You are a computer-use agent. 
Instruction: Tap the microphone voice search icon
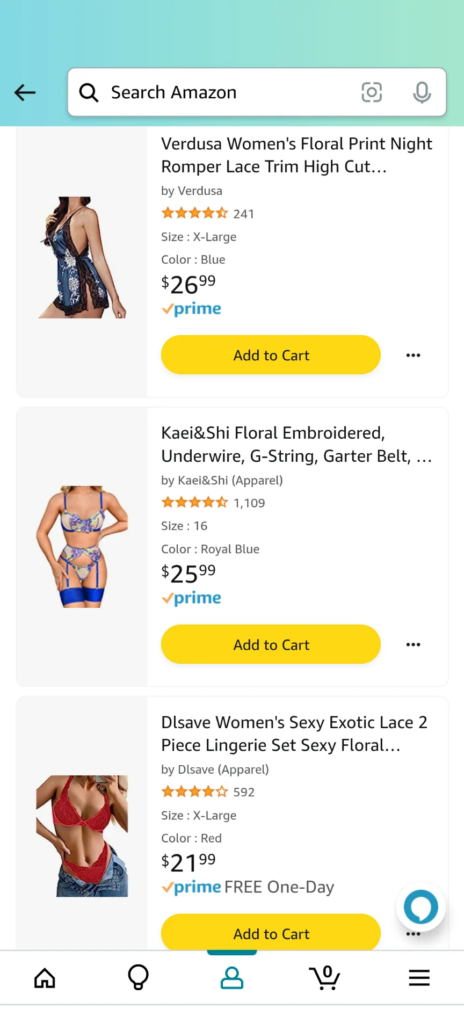422,92
